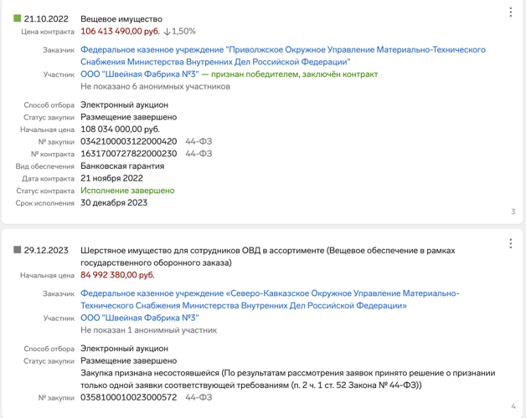This screenshot has width=526, height=418.
Task: Click the 44-ФЗ tag next to 0358100010023000572
Action: [199, 397]
